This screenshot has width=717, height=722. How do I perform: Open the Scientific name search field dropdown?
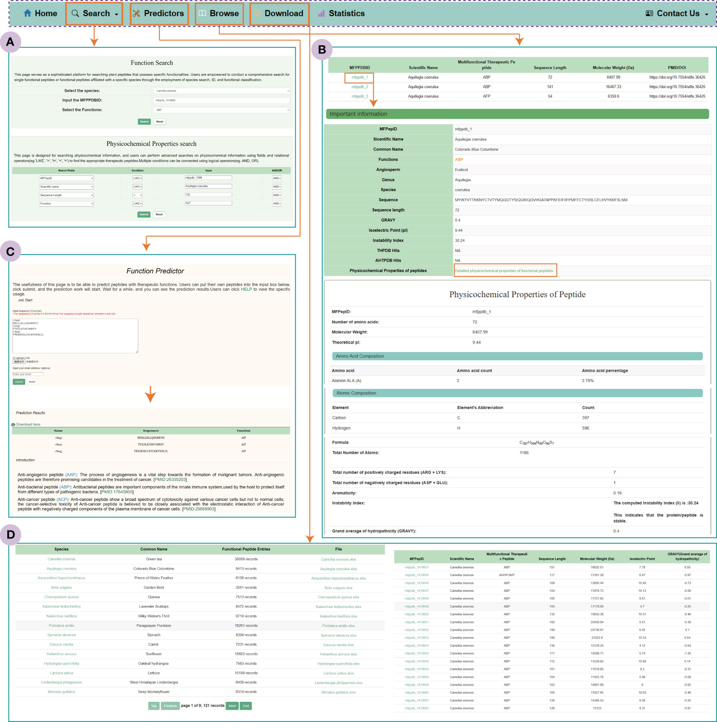(x=66, y=187)
